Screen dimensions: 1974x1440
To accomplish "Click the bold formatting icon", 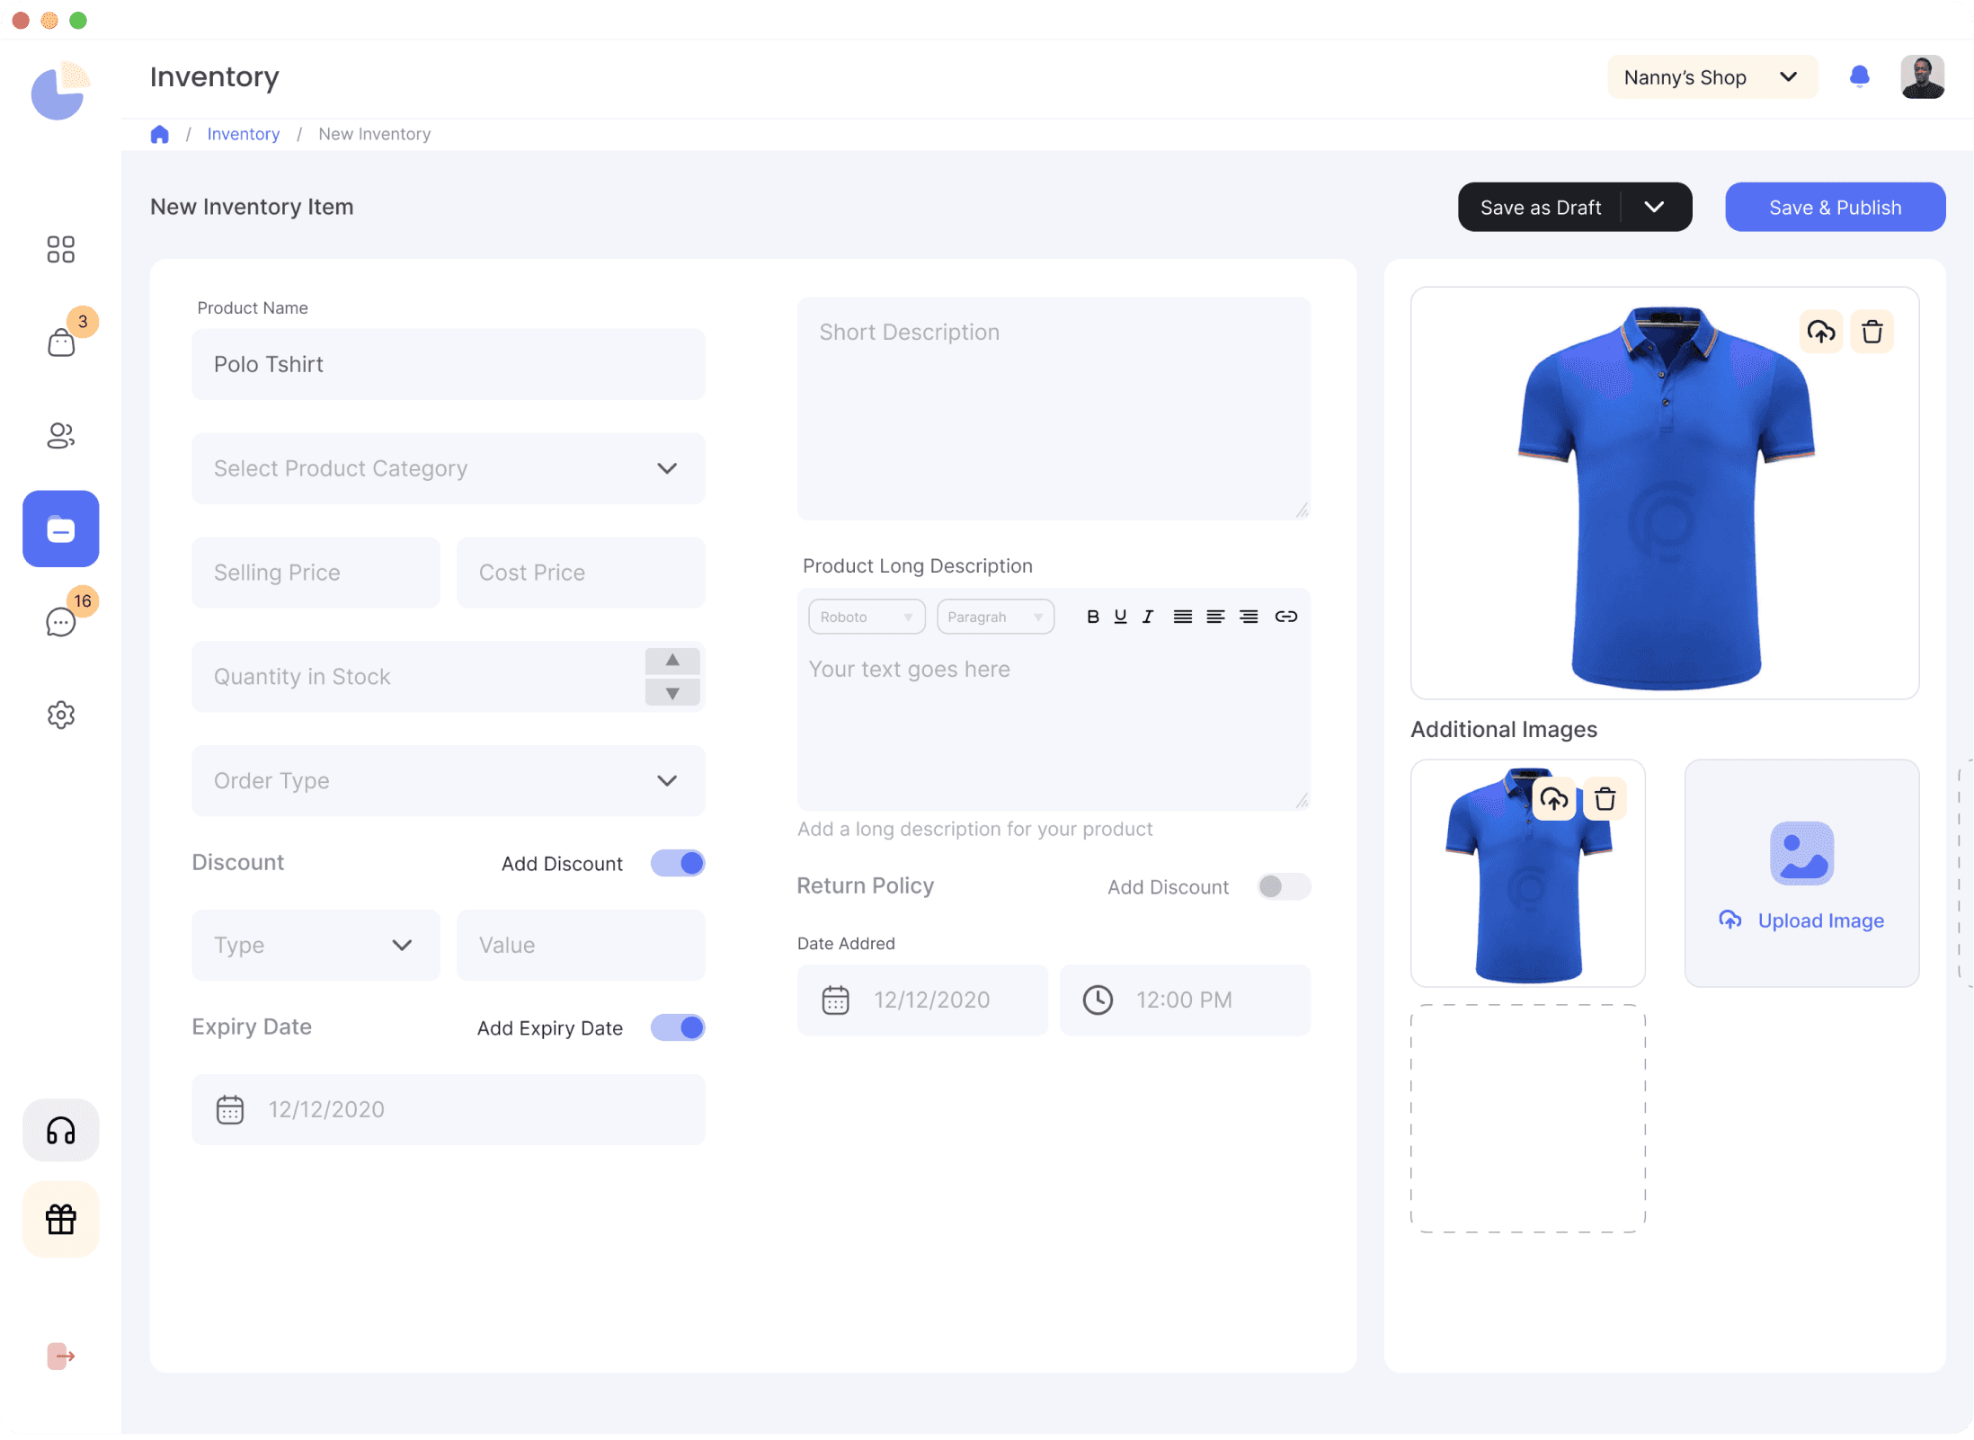I will (x=1092, y=617).
